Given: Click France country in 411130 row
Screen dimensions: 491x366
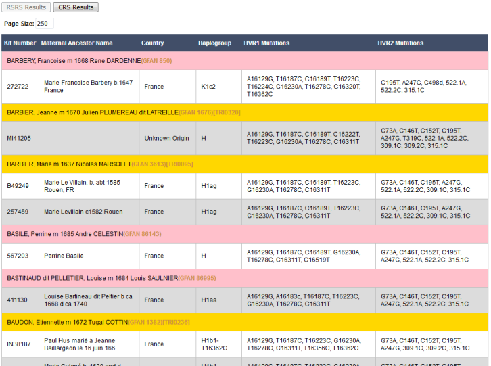Looking at the screenshot, I should tap(167, 300).
